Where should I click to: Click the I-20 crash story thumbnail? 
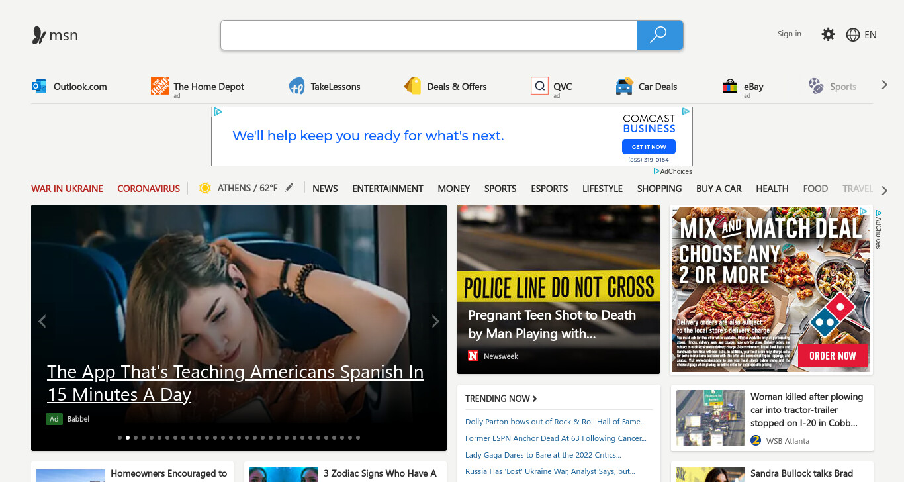[x=711, y=418]
